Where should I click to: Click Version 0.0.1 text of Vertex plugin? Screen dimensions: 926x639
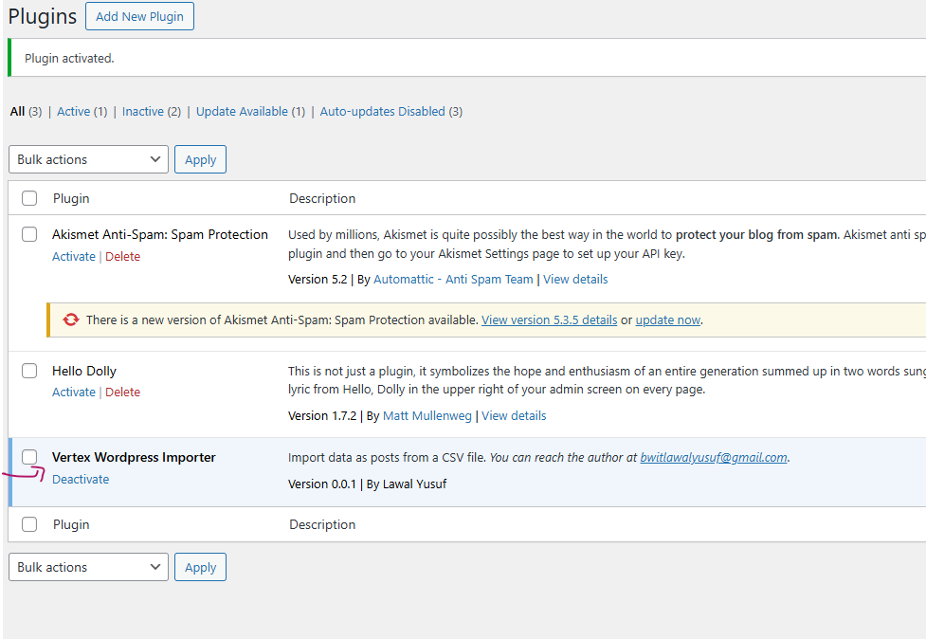322,484
